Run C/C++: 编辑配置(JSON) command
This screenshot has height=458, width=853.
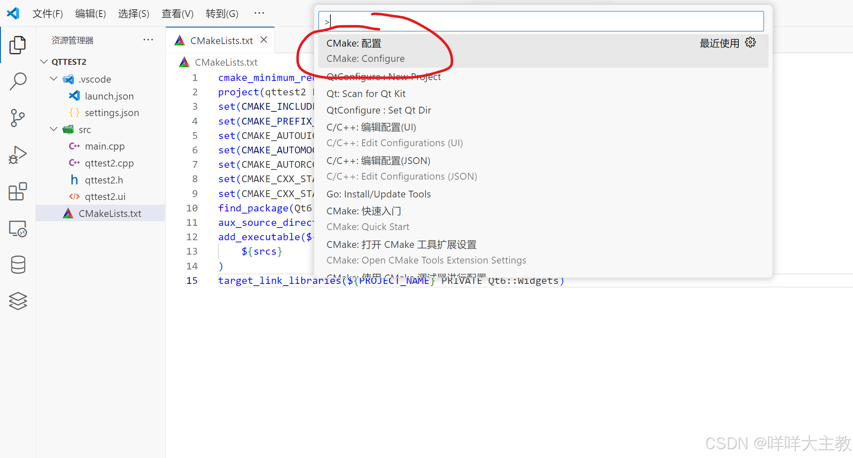pyautogui.click(x=543, y=168)
